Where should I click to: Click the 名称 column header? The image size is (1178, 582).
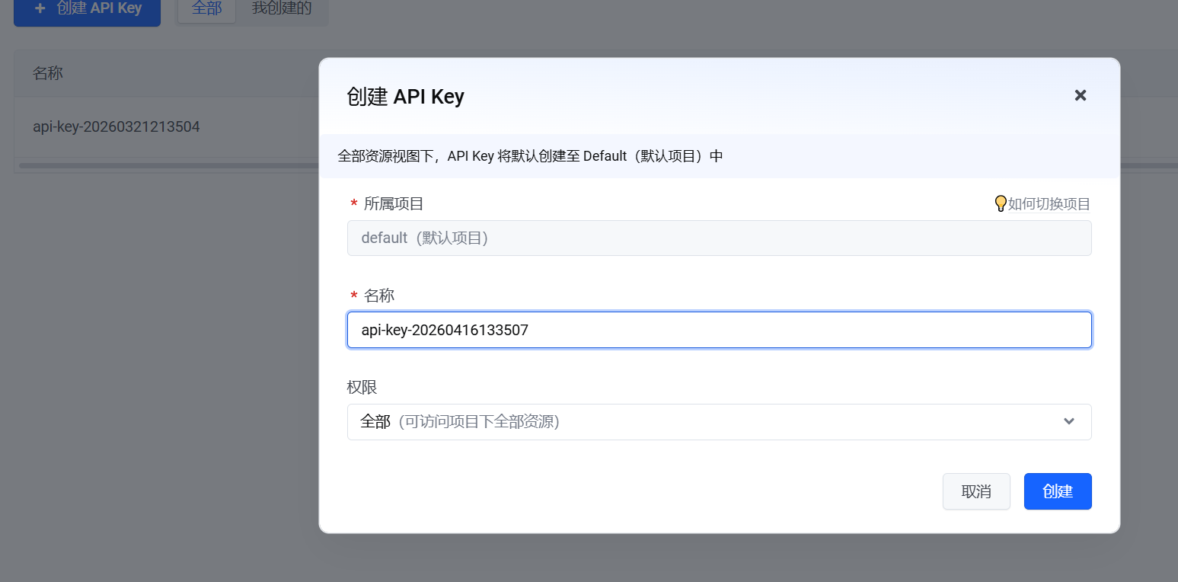(48, 73)
